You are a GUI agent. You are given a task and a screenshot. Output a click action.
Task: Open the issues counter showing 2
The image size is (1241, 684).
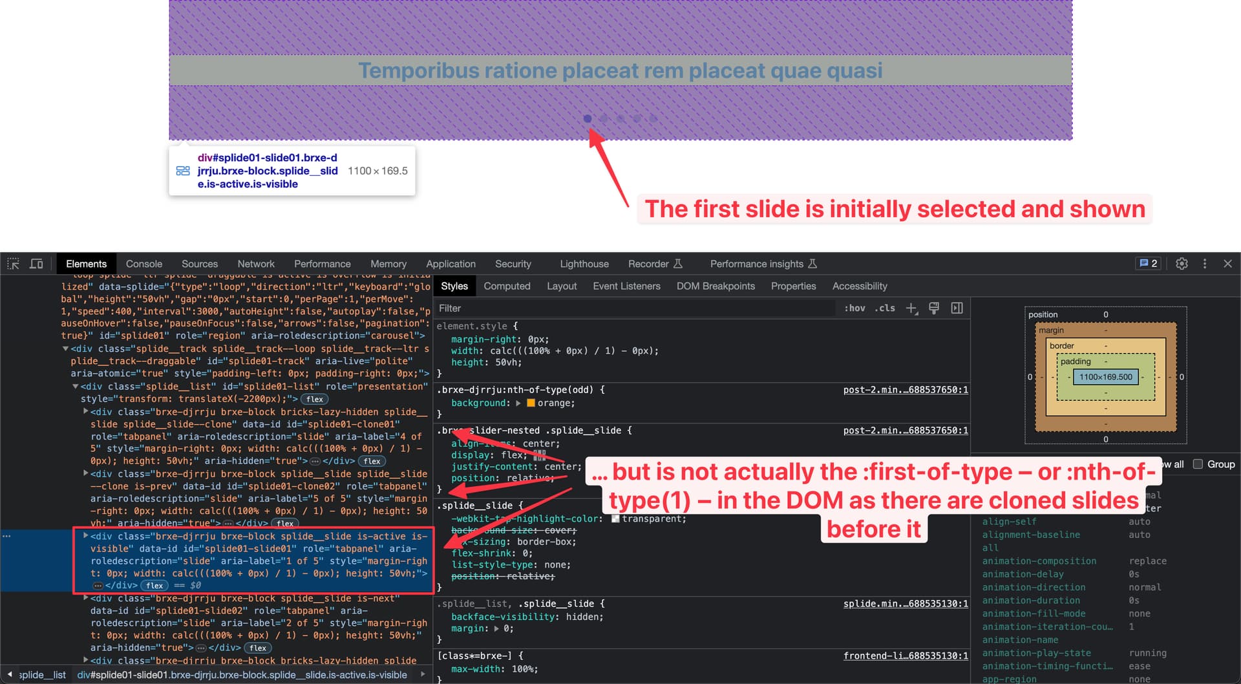pos(1148,264)
